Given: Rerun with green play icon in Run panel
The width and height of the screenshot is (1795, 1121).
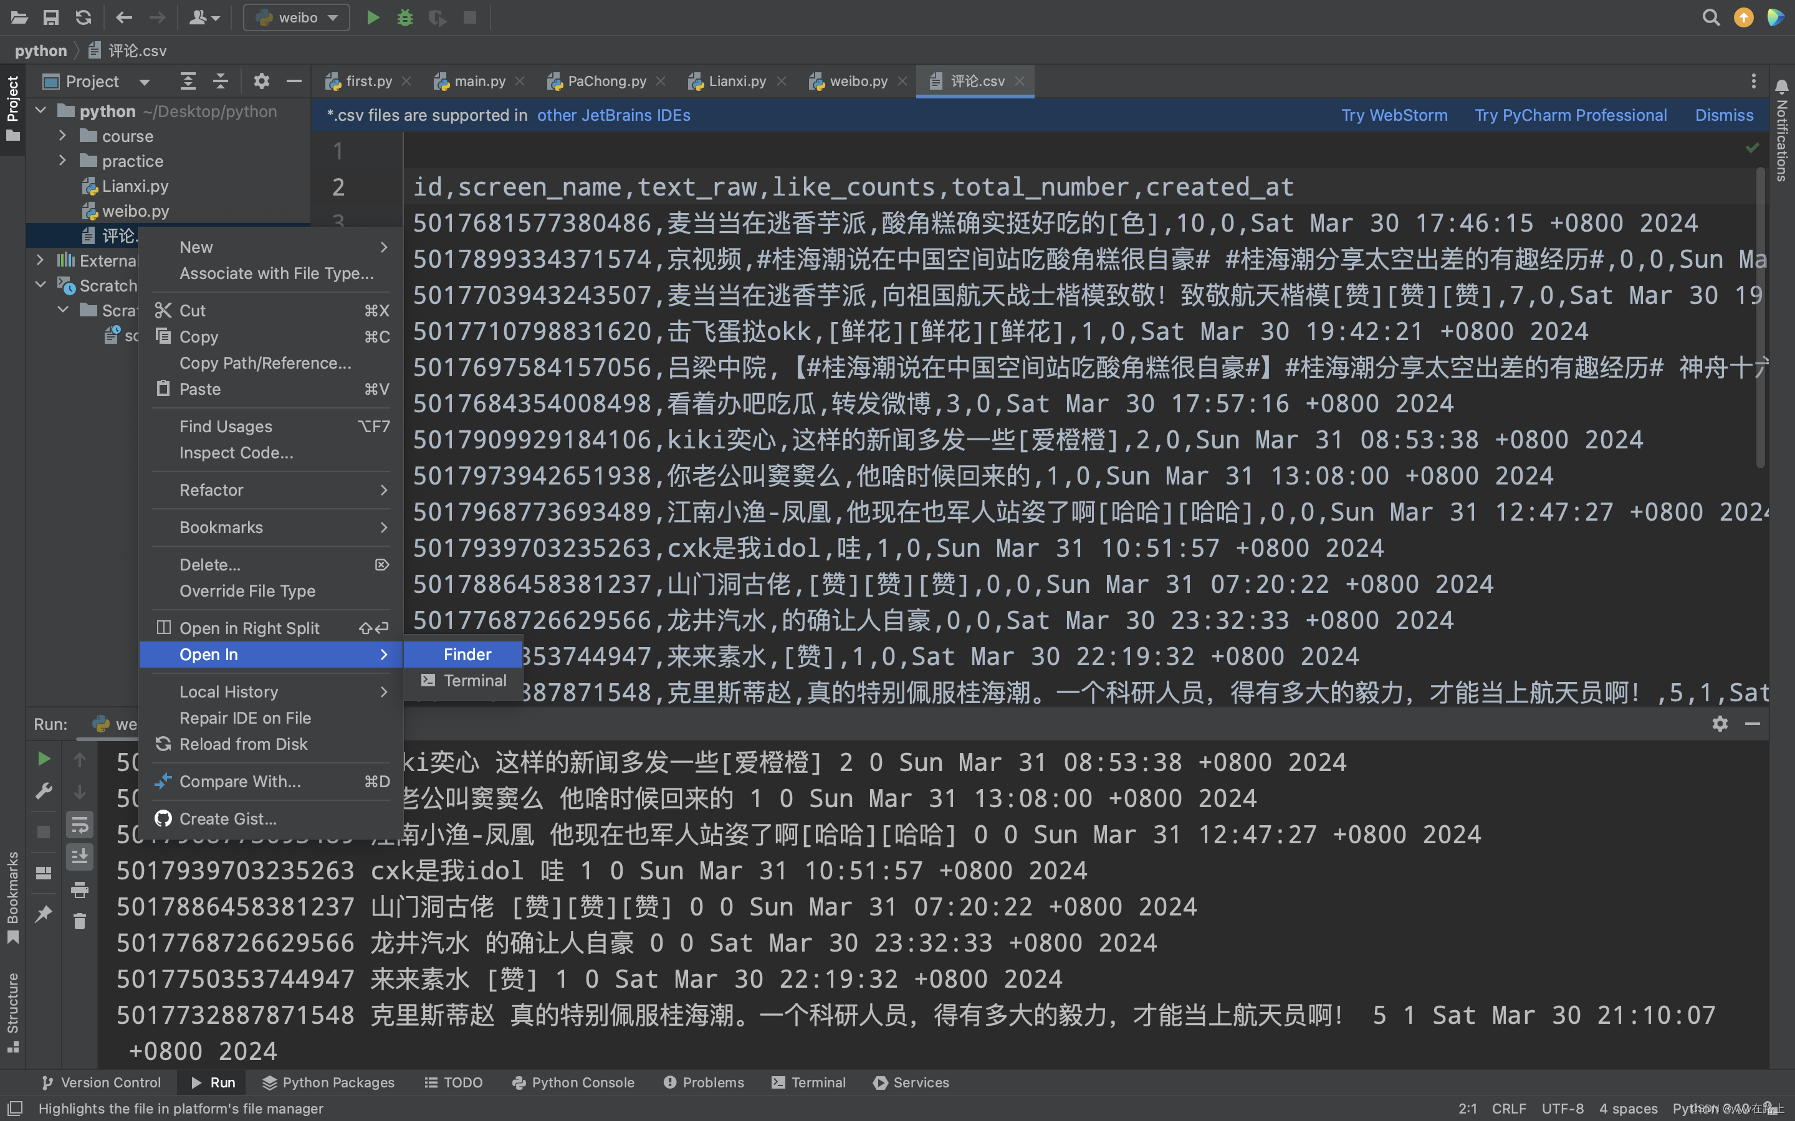Looking at the screenshot, I should [x=44, y=759].
